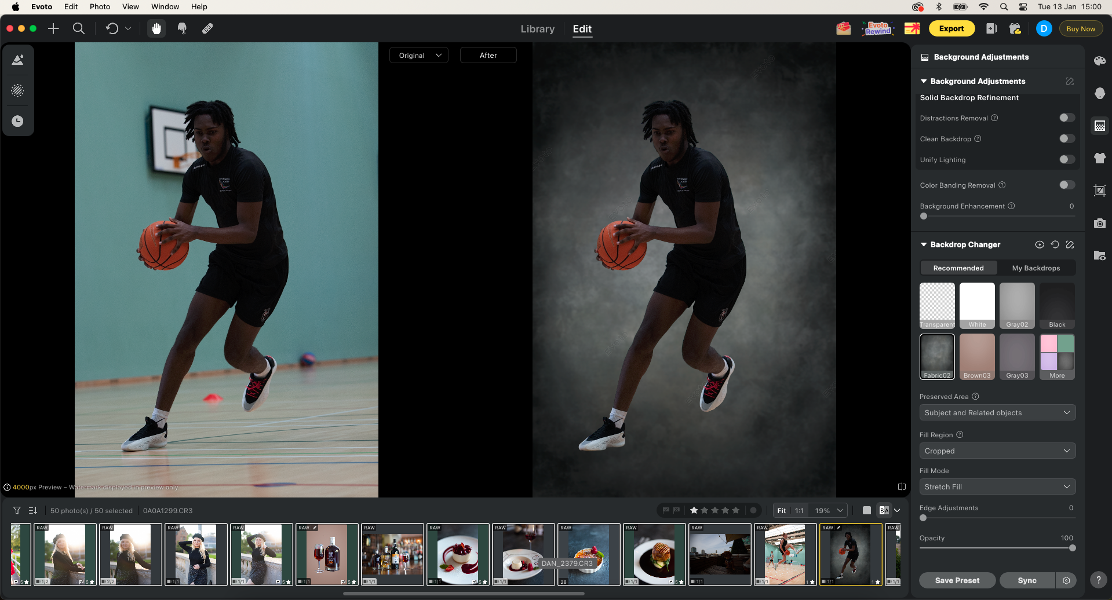Select the Crop panel icon in right sidebar
The image size is (1112, 600).
tap(1099, 191)
